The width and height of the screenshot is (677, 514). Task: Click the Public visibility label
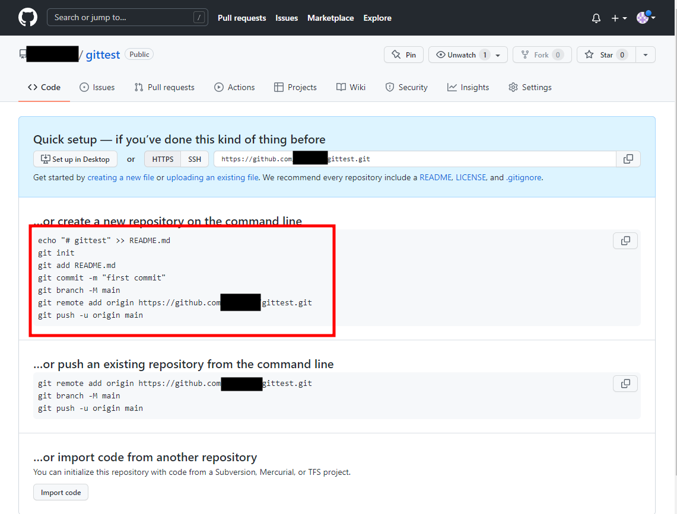(x=139, y=55)
